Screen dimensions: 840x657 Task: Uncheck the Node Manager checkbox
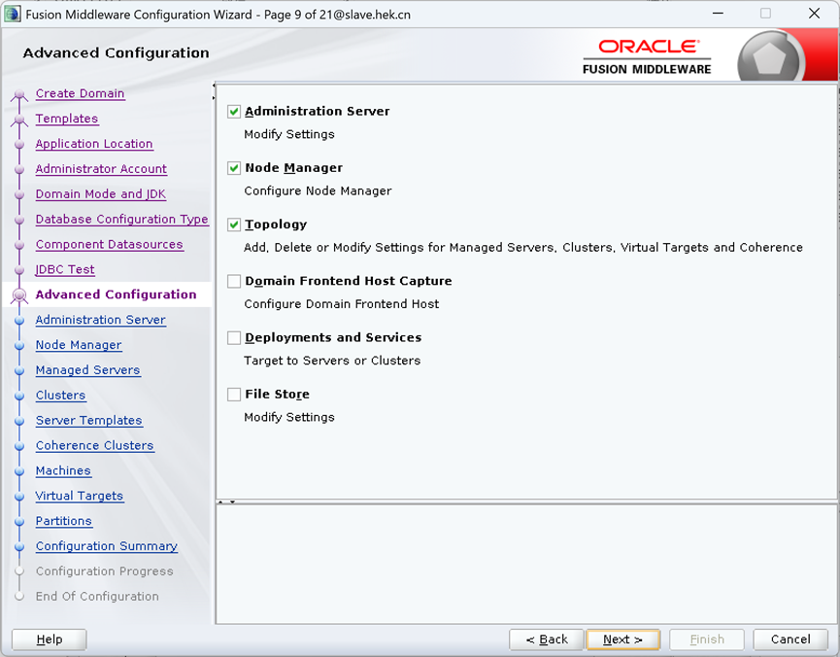tap(234, 168)
